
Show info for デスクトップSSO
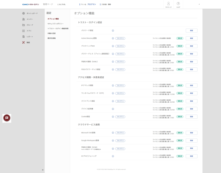tap(113, 46)
